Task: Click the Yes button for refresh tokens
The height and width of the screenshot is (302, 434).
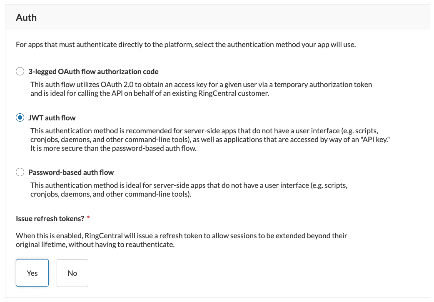Action: click(x=32, y=273)
